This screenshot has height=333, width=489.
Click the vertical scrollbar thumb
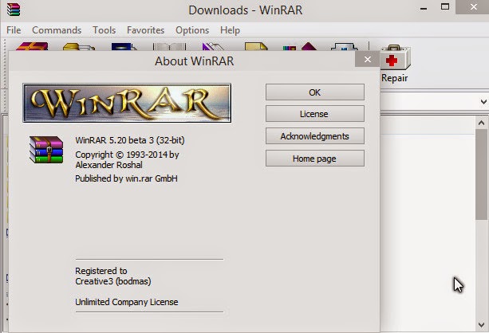click(x=481, y=174)
